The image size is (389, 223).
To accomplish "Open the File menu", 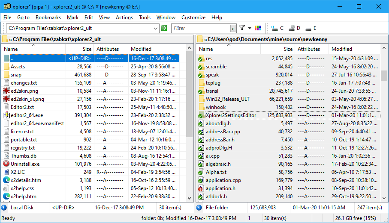I will tap(7, 18).
